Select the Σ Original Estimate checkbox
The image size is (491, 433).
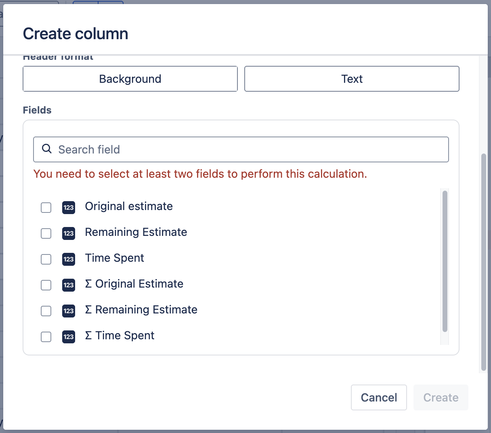[46, 285]
